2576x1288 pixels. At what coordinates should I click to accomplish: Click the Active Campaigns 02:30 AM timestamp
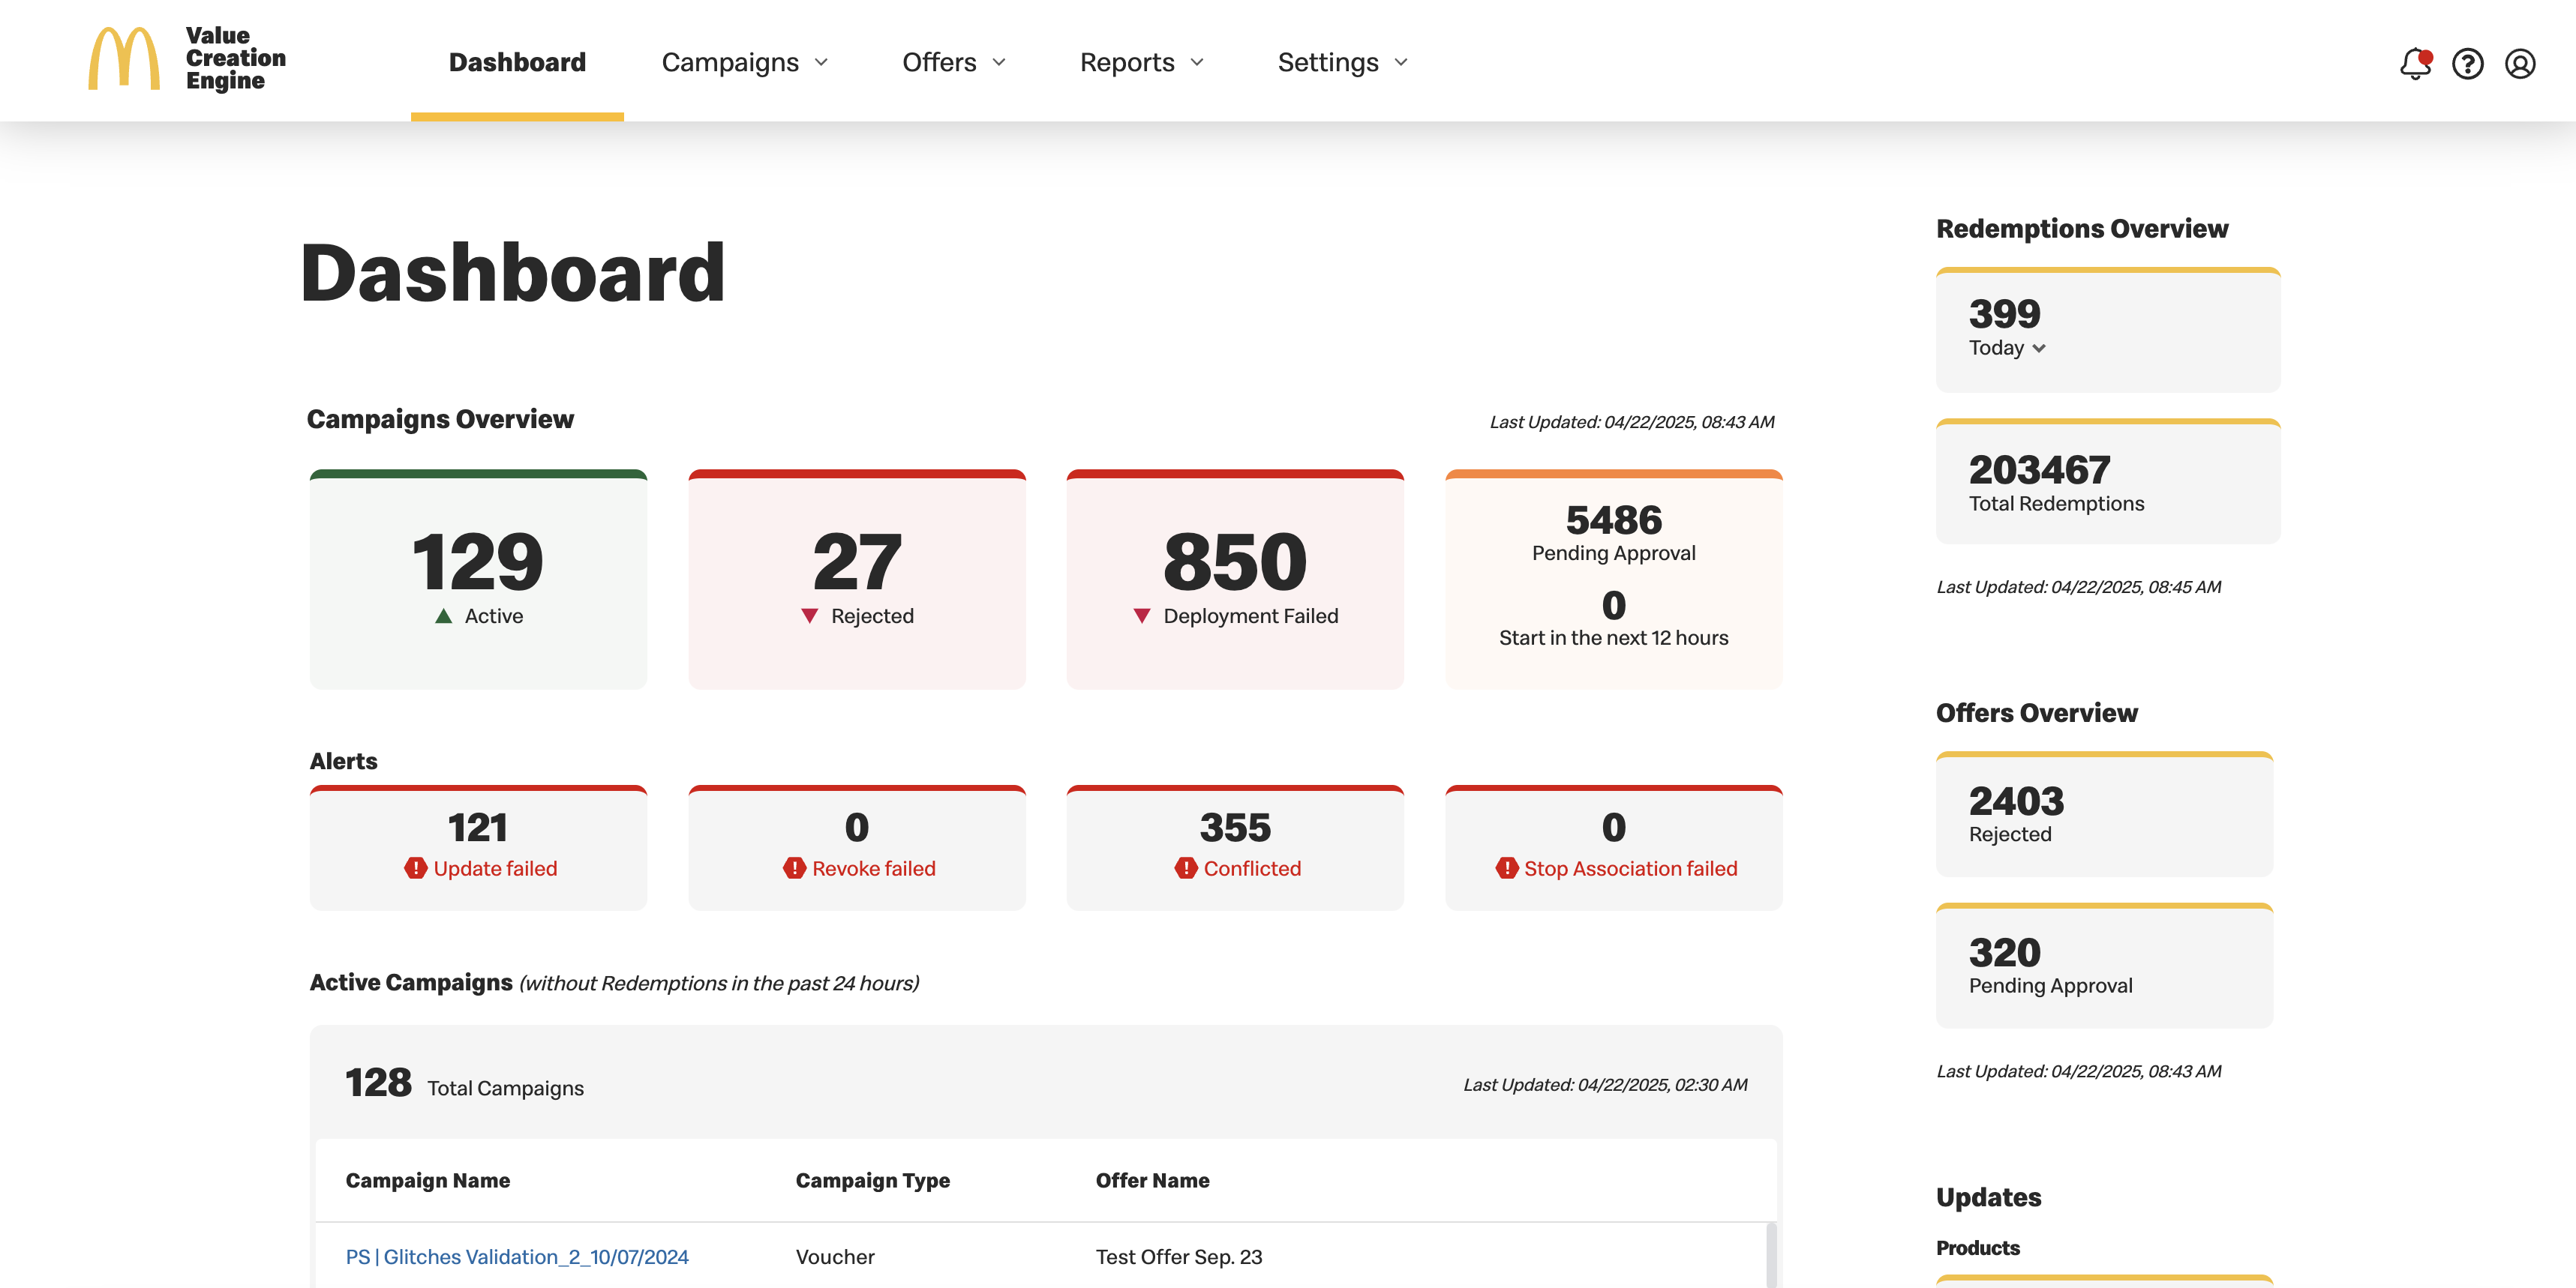(1605, 1085)
